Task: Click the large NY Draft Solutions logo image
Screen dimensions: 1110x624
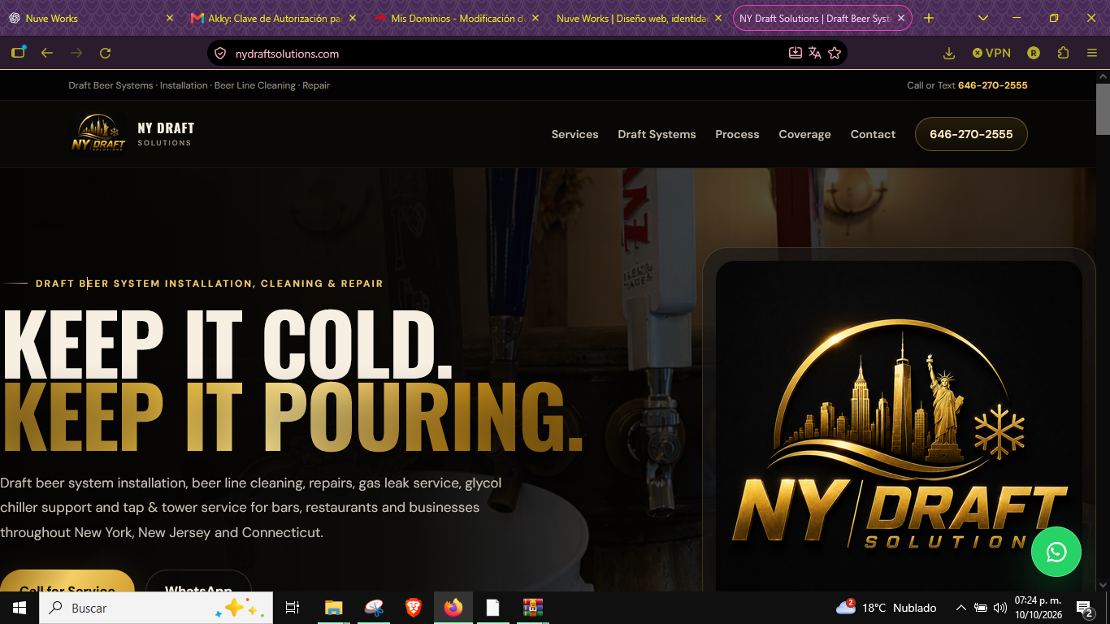Action: [899, 427]
